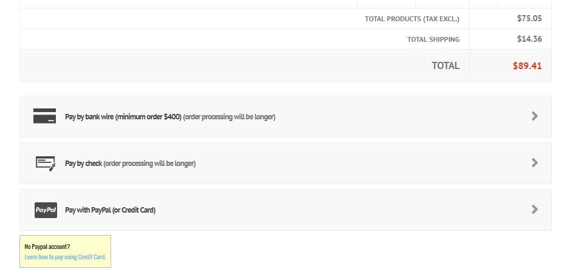Click the yellow PayPal help box background
Viewport: 572px width, 275px height.
point(66,251)
